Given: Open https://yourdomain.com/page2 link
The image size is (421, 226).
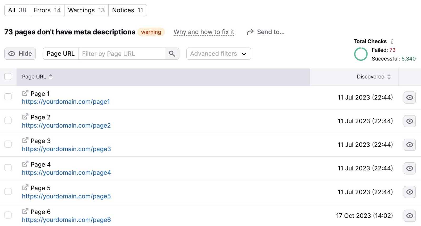Looking at the screenshot, I should click(x=66, y=125).
